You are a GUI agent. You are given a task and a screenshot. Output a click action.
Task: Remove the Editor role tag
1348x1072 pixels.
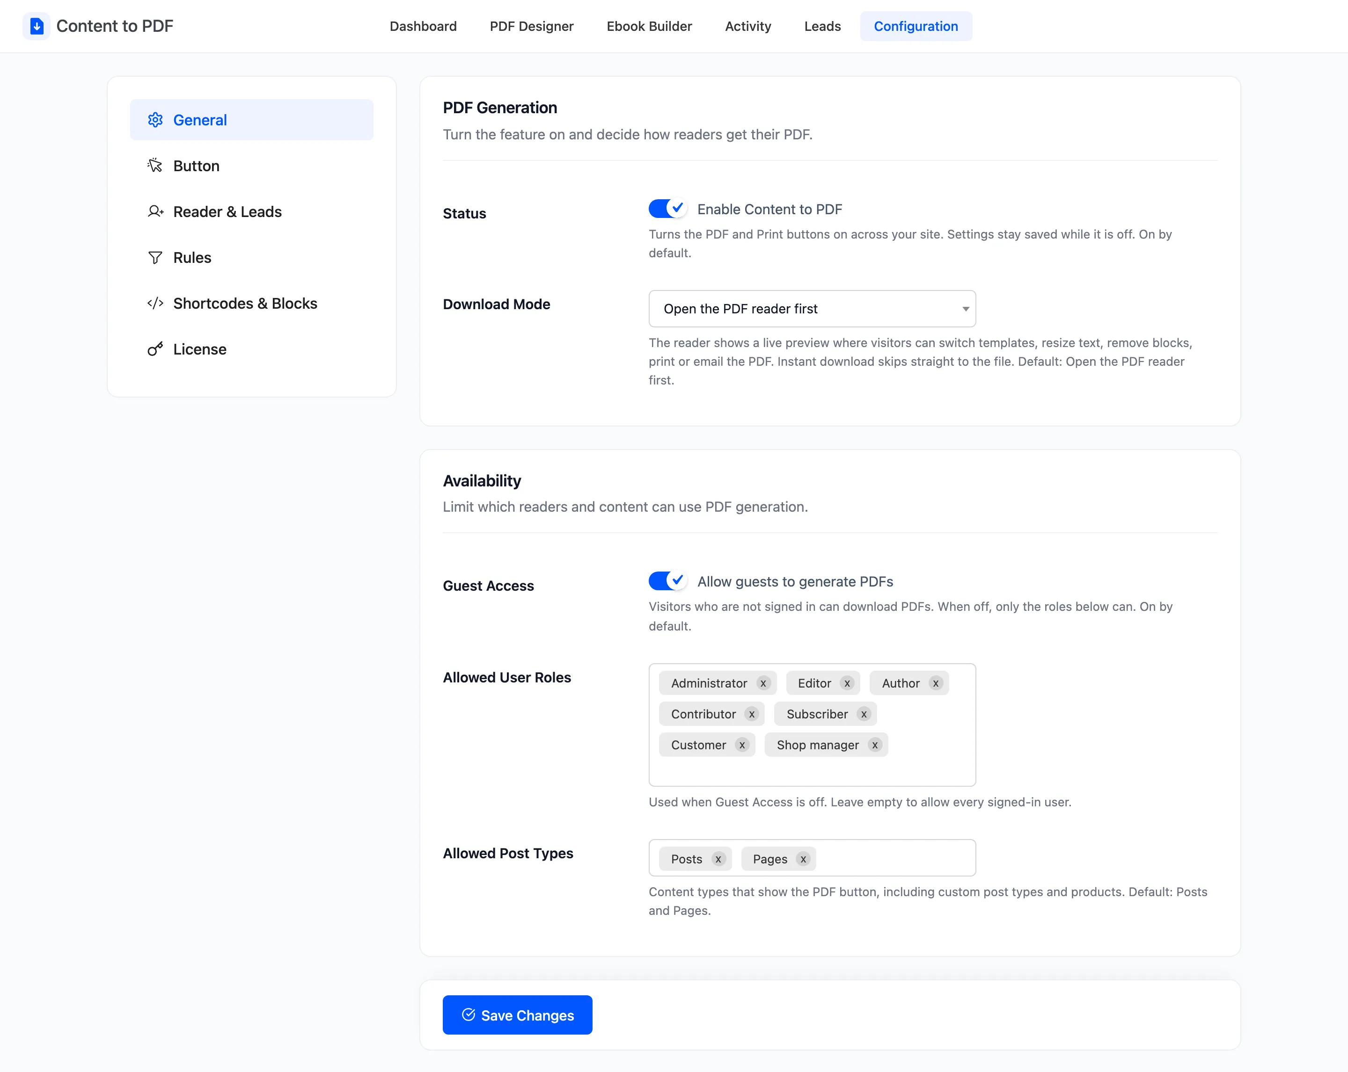pos(847,683)
